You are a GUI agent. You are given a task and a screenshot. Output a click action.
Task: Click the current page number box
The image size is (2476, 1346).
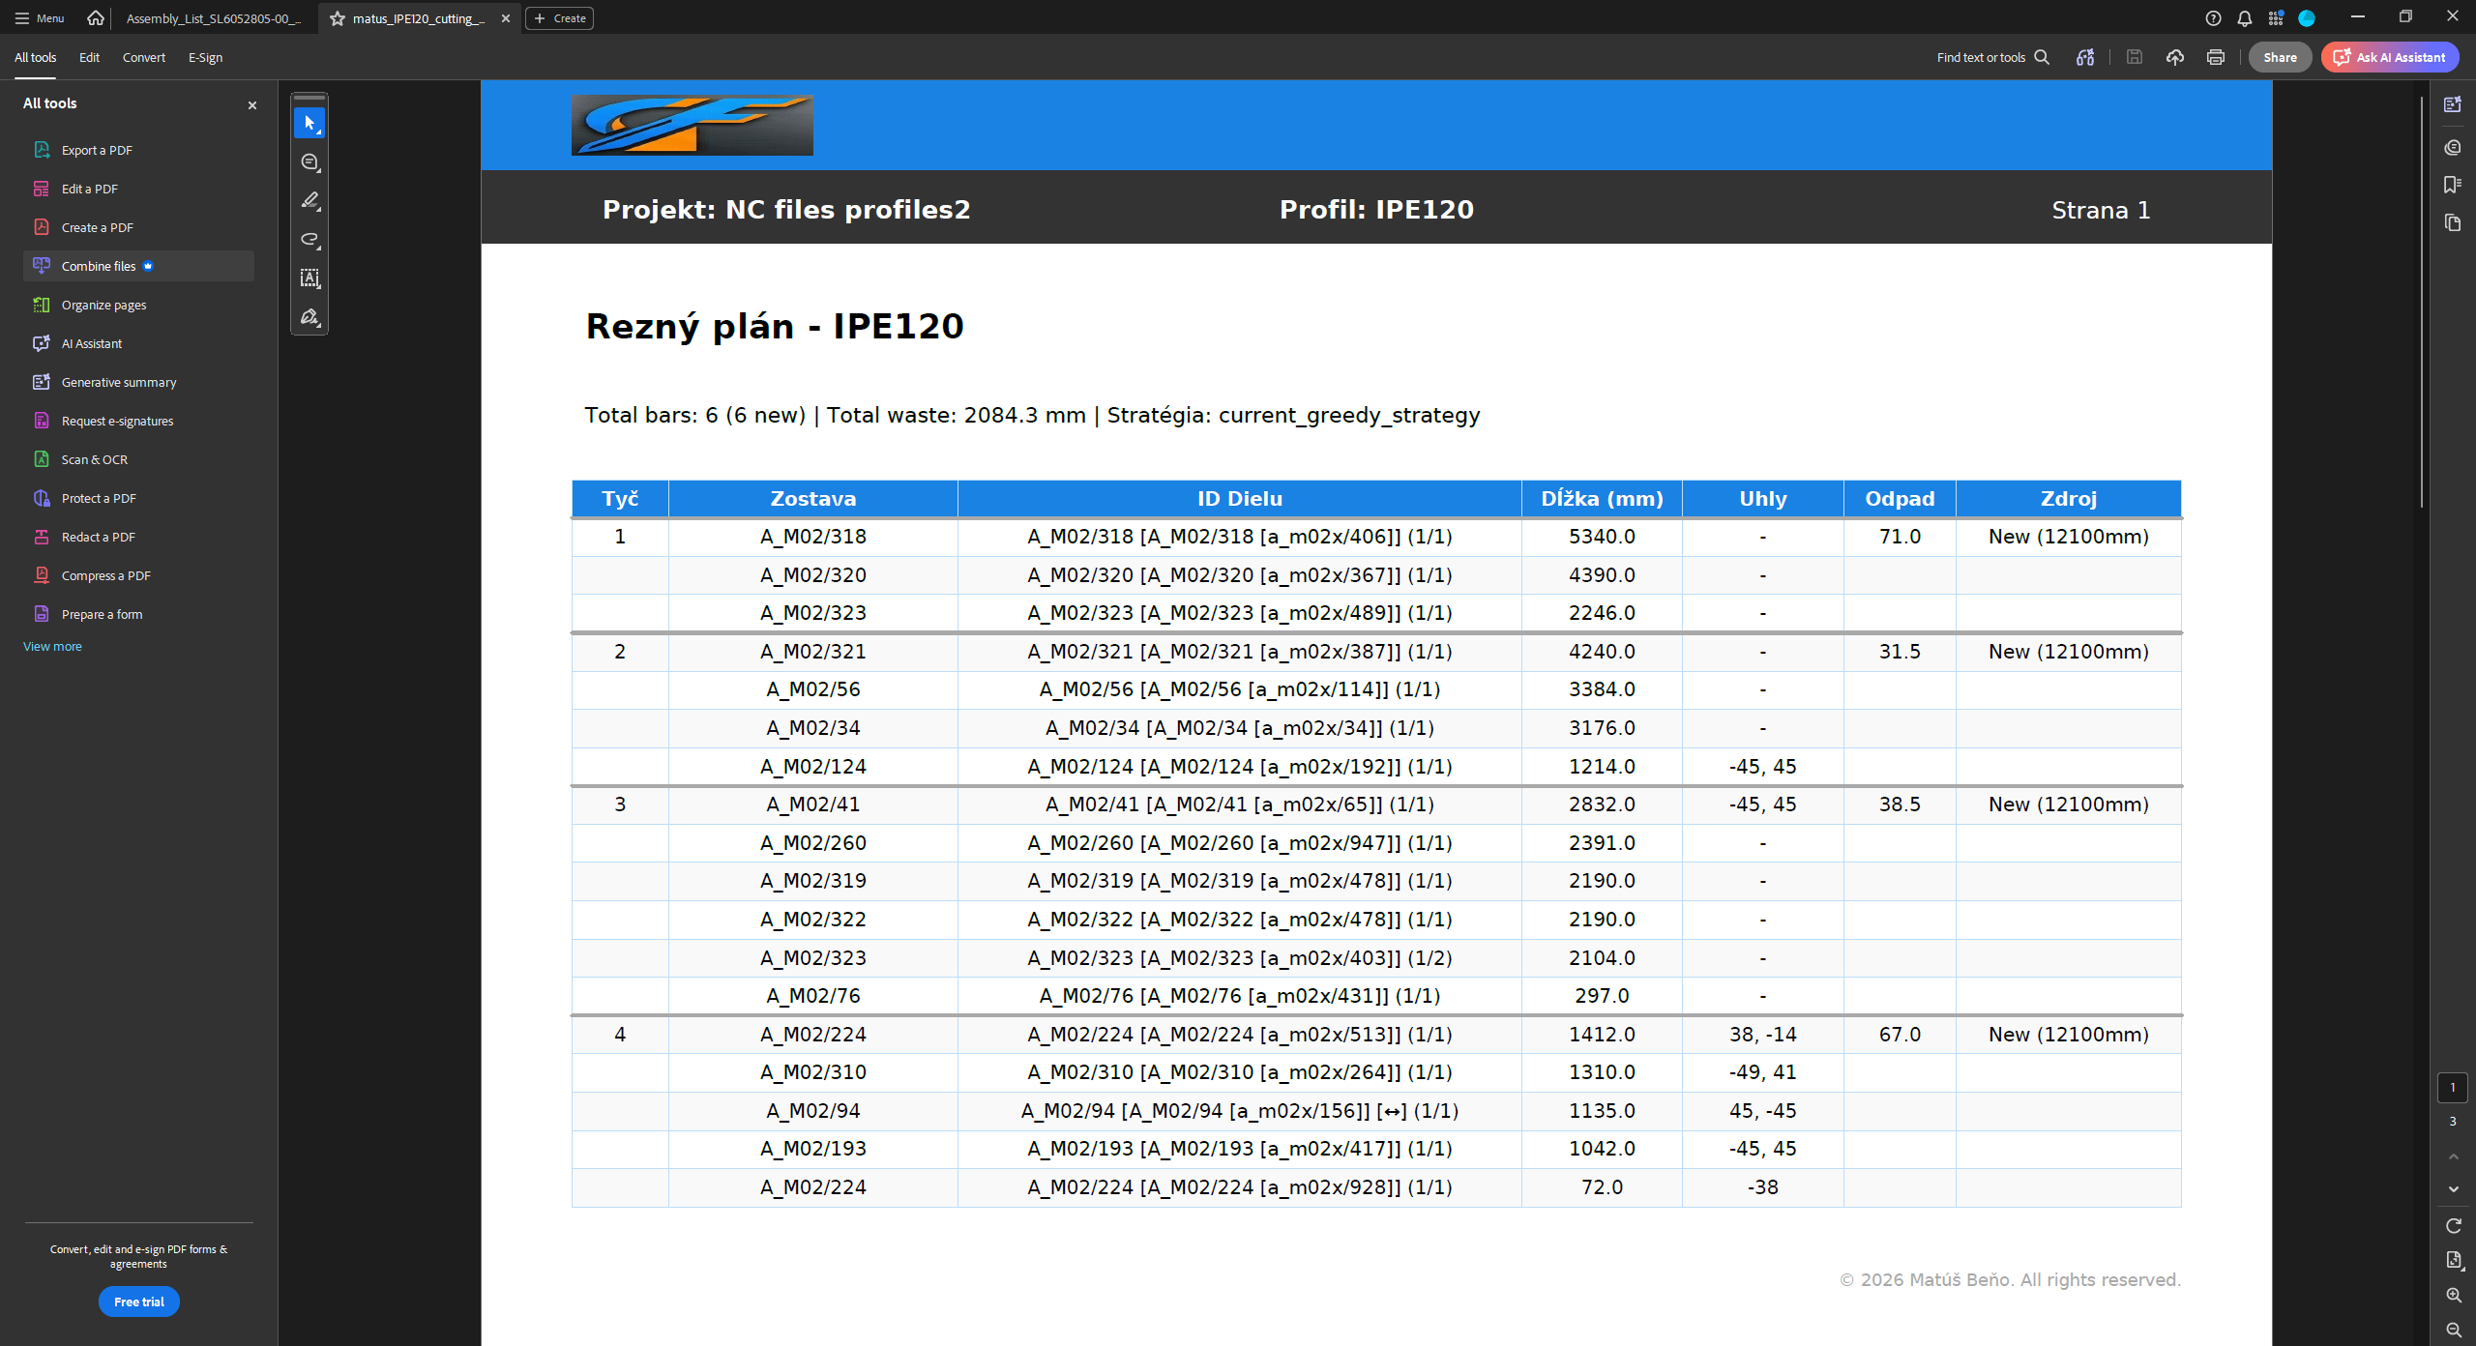2452,1088
